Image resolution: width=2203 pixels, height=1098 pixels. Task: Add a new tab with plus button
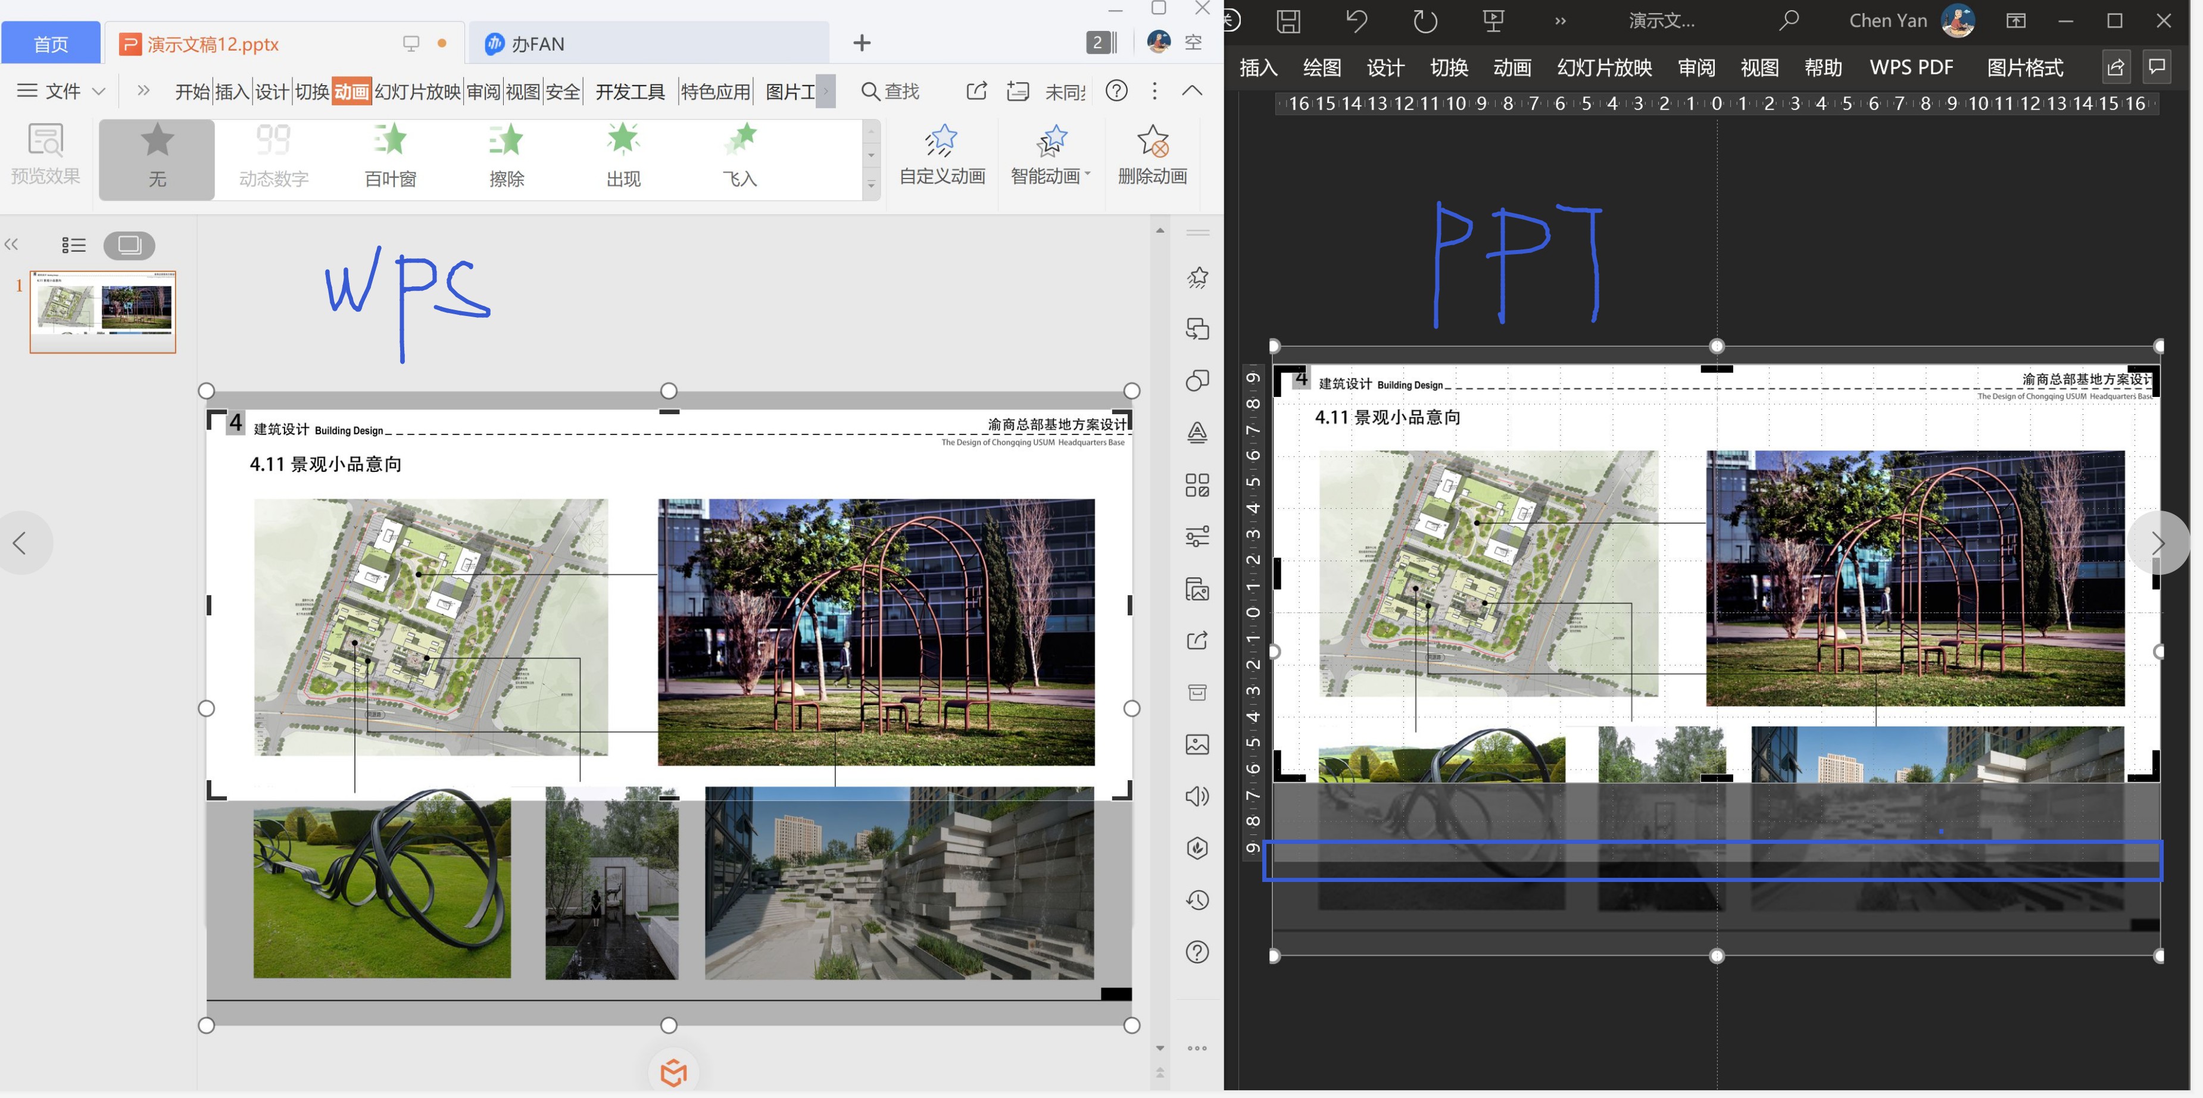[862, 43]
